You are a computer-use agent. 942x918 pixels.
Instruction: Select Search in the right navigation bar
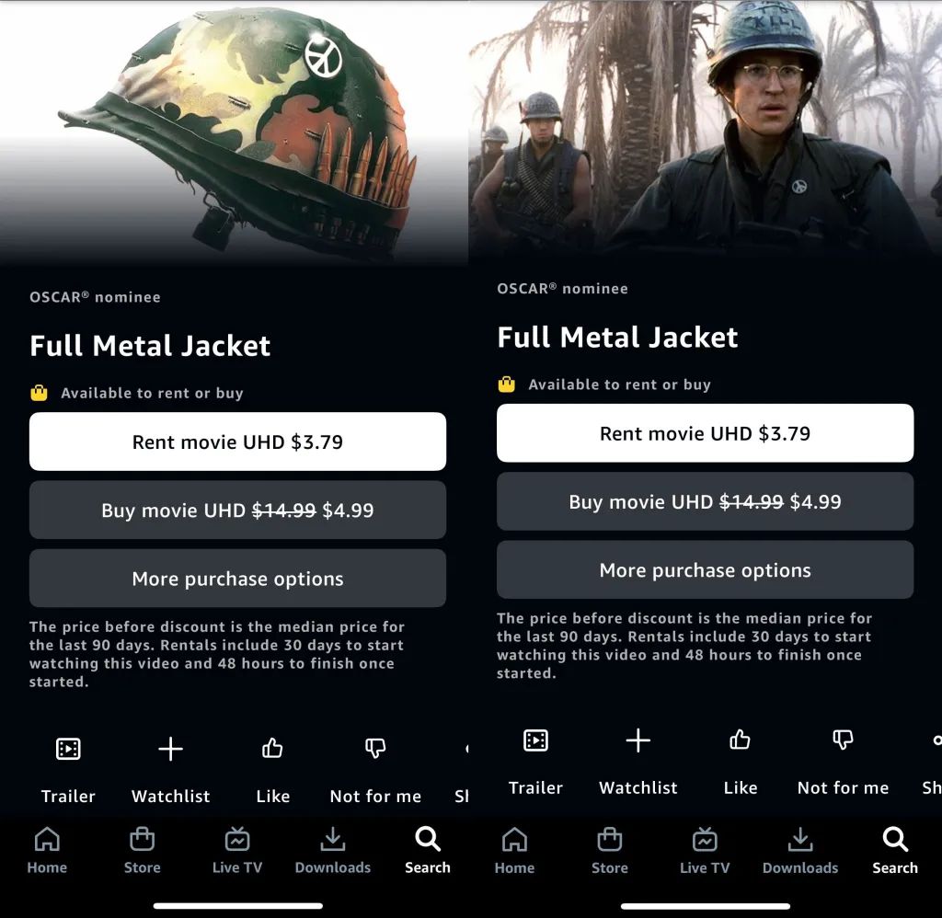click(895, 851)
